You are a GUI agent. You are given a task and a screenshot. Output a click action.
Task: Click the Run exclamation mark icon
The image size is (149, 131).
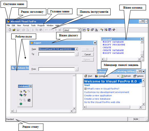click(56, 30)
